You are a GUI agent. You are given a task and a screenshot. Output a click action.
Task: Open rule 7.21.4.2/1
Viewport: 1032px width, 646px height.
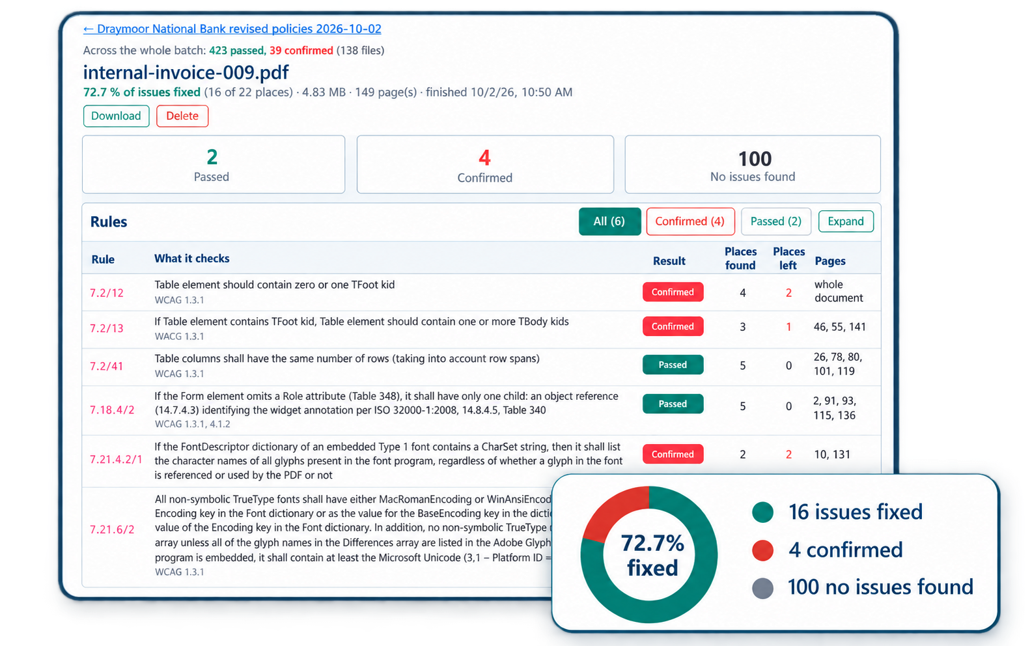tap(116, 459)
